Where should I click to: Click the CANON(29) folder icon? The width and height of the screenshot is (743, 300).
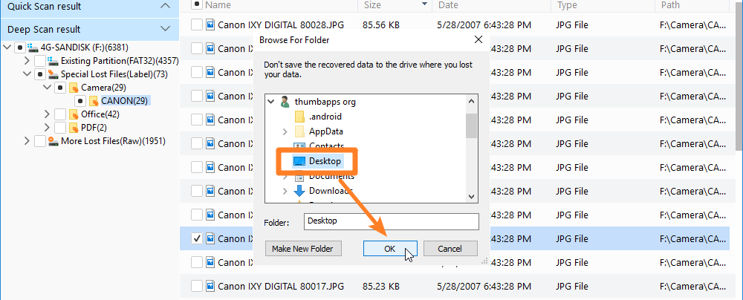click(x=94, y=100)
